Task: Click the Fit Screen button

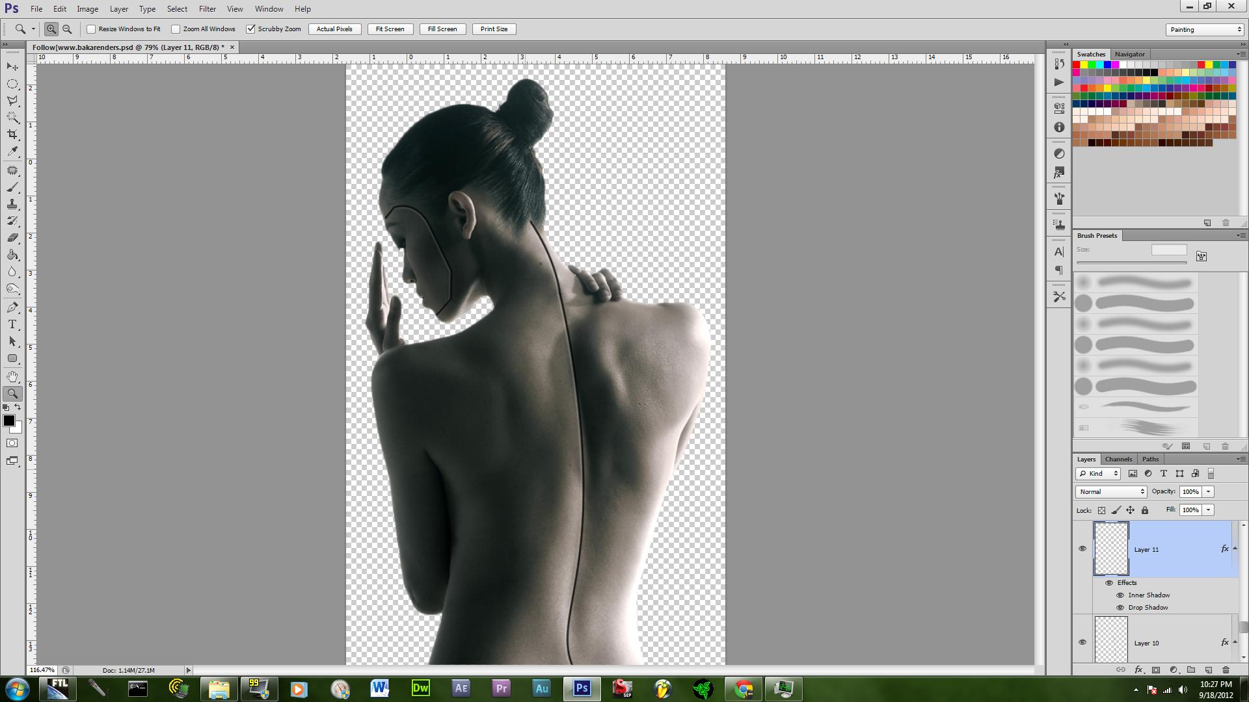Action: click(x=390, y=29)
